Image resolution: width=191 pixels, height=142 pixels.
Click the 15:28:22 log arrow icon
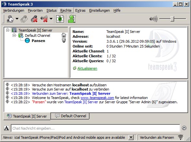tap(7, 102)
